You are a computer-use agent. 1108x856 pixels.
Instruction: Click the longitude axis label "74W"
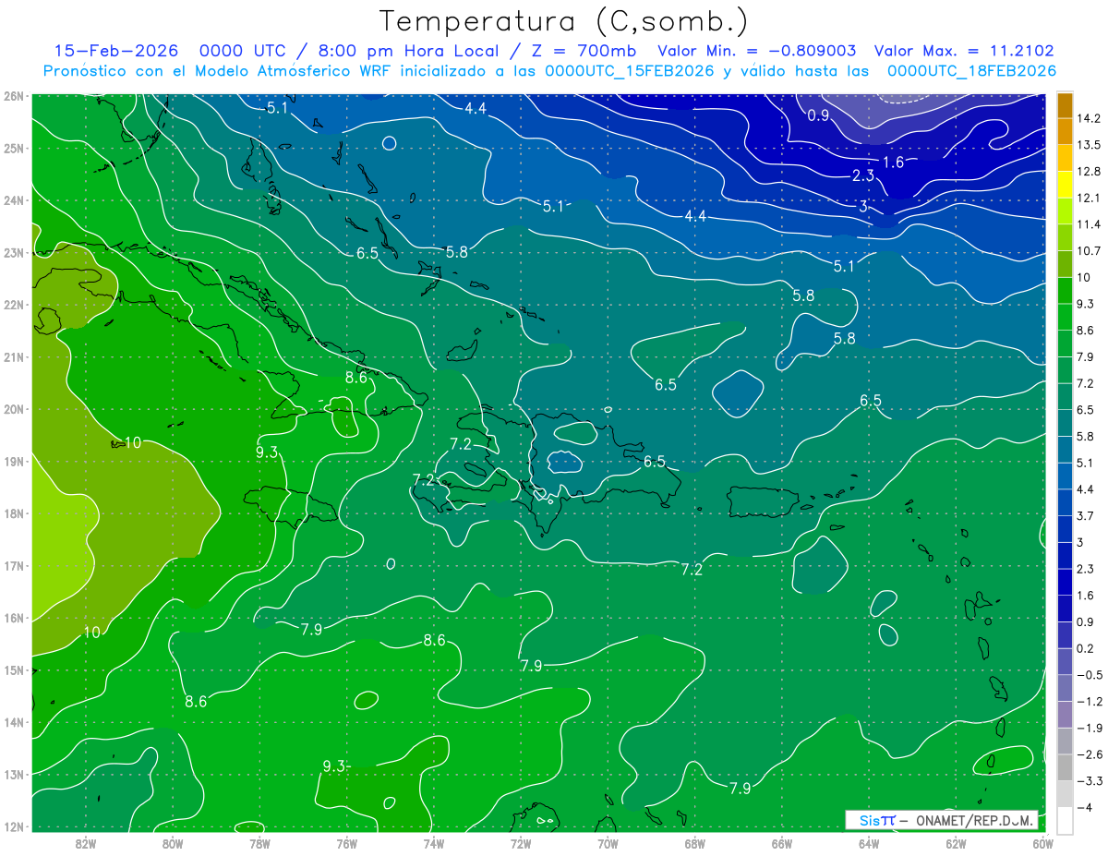tap(434, 843)
